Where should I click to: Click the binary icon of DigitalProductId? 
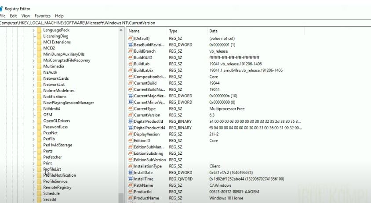tap(131, 121)
